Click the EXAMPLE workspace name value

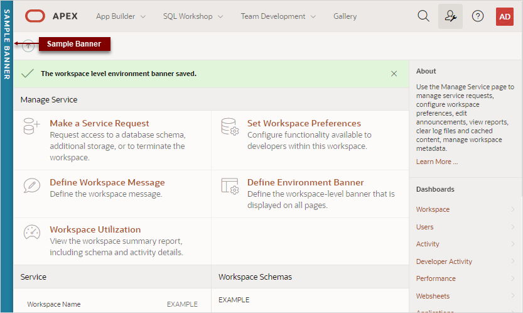(182, 304)
